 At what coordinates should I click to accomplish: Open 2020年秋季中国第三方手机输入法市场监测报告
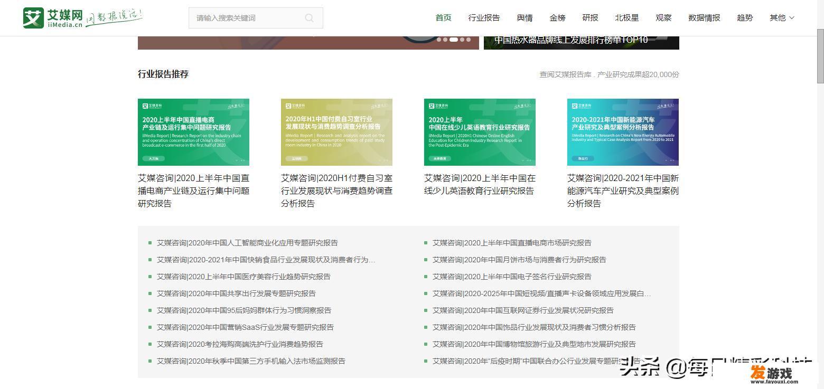pyautogui.click(x=251, y=361)
